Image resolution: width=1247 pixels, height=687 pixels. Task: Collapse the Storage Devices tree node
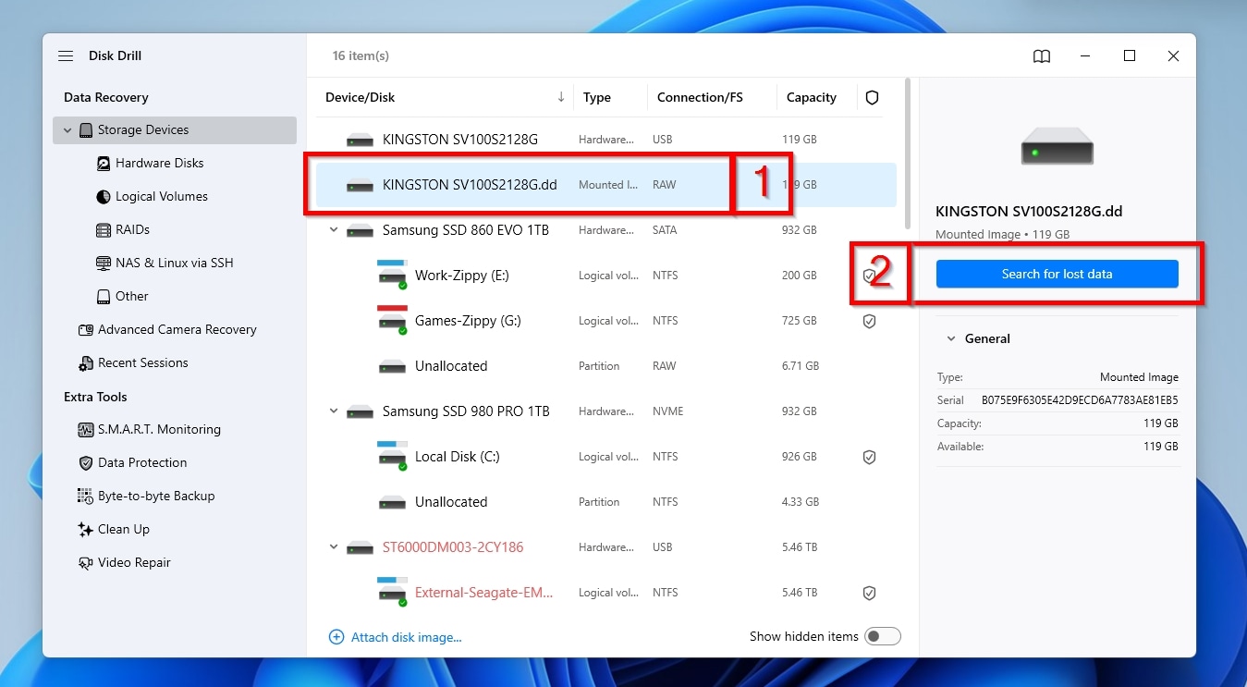pyautogui.click(x=67, y=130)
